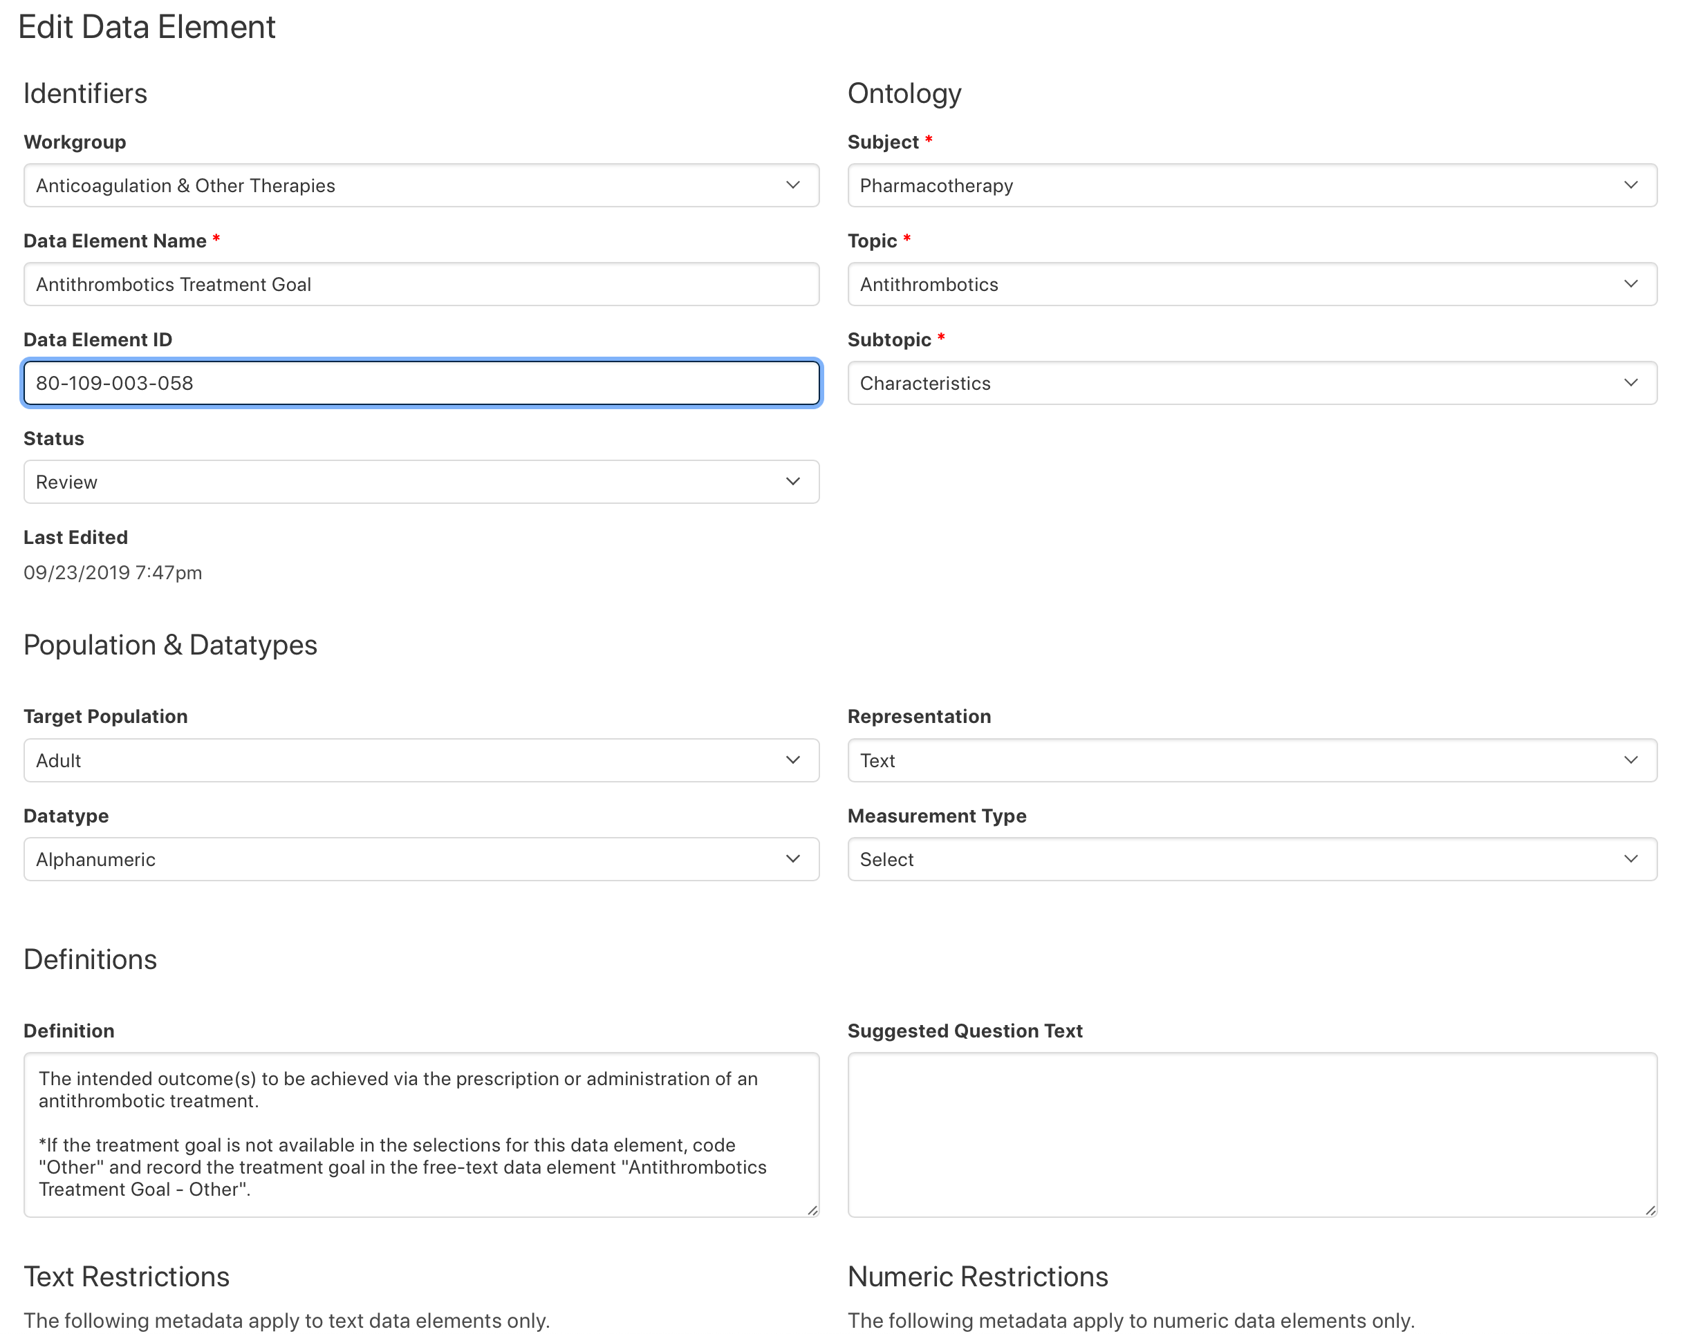
Task: Open the Workgroup dropdown
Action: coord(420,186)
